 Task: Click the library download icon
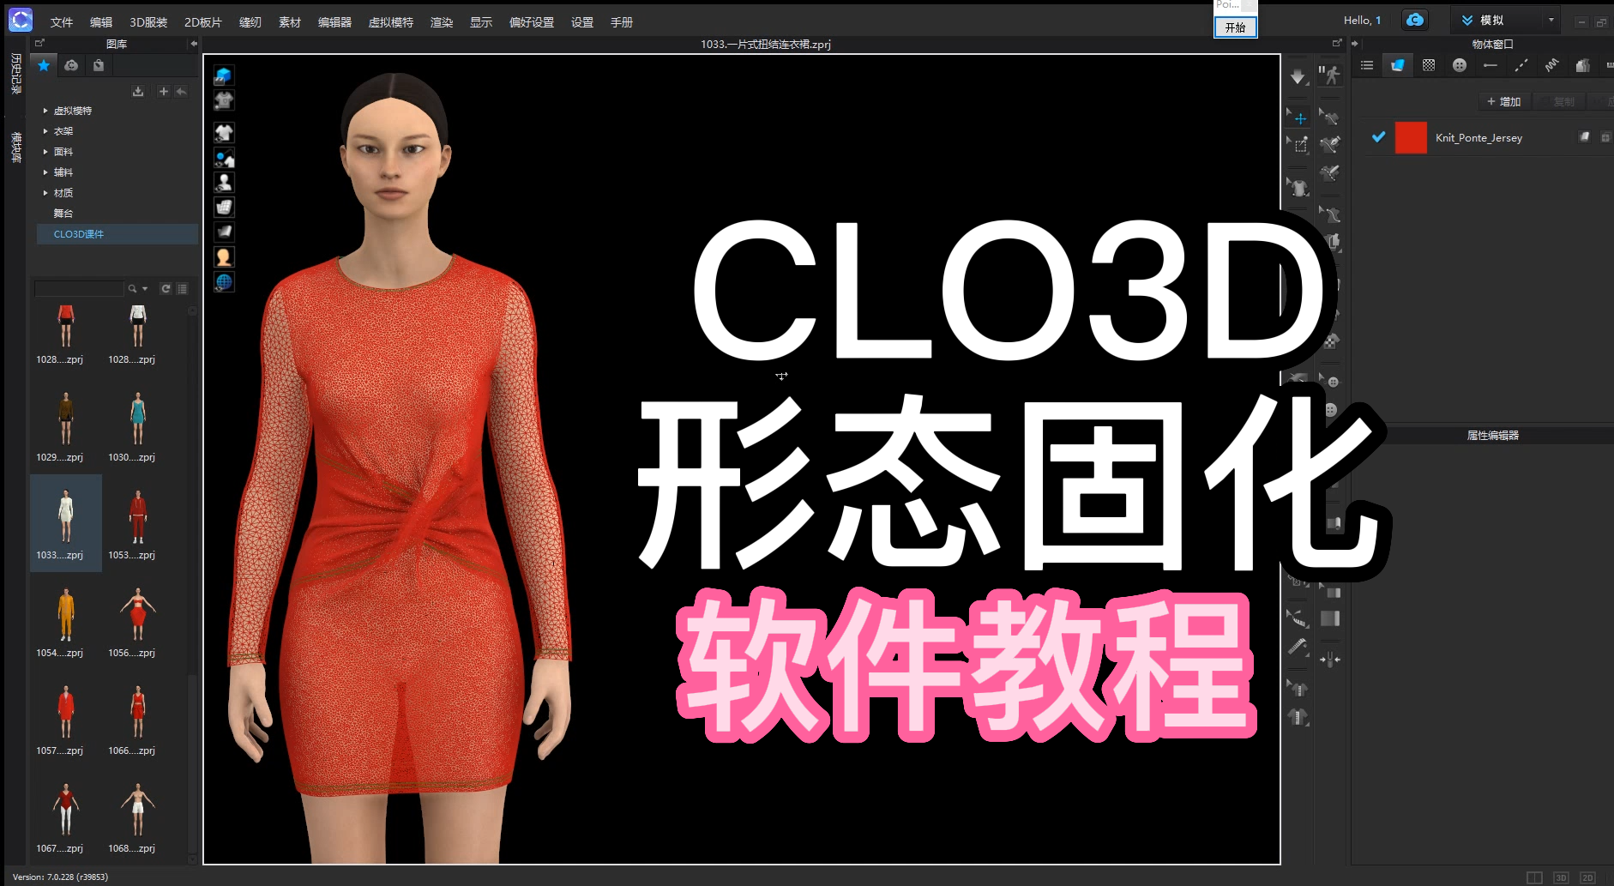click(138, 91)
